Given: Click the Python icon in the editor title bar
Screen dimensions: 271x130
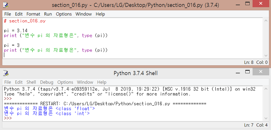Looking at the screenshot, I should click(x=6, y=5).
